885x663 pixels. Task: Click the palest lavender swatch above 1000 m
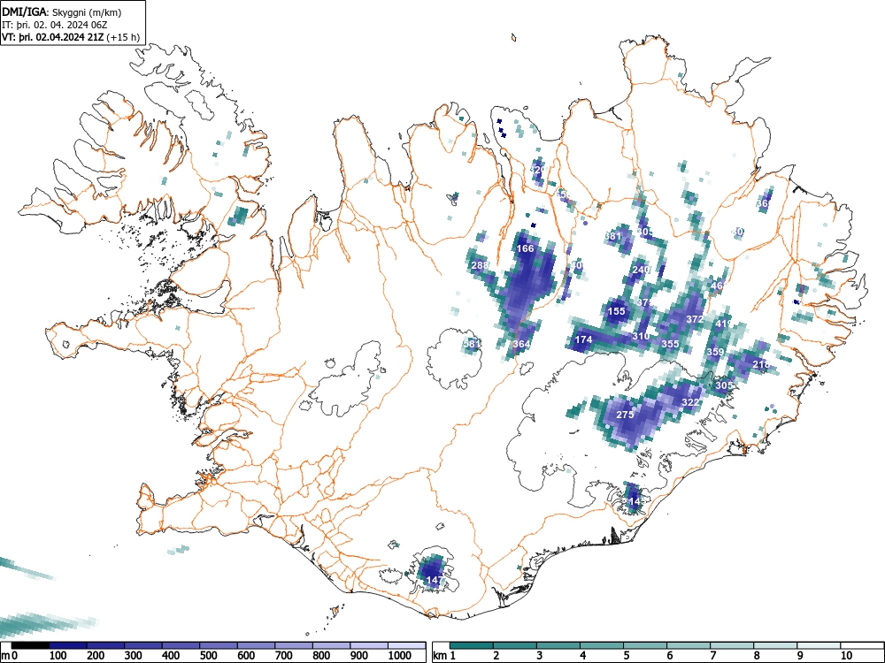coord(406,644)
